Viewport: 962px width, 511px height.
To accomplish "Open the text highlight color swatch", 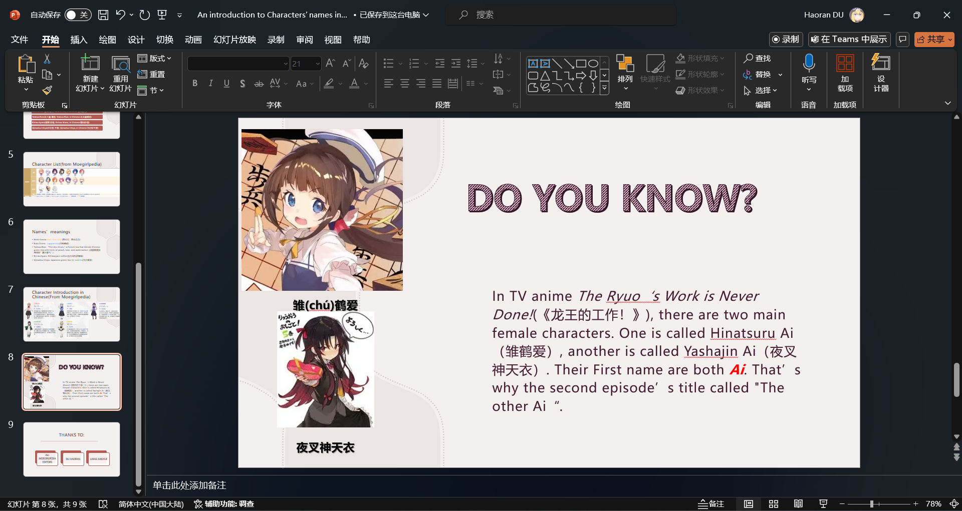I will pyautogui.click(x=329, y=84).
